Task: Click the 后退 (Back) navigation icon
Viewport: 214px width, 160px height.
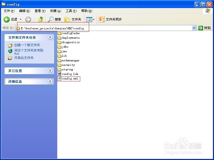Action: point(6,19)
